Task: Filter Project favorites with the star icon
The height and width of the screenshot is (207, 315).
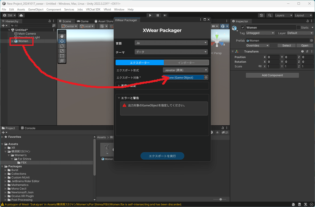Action: click(217, 133)
